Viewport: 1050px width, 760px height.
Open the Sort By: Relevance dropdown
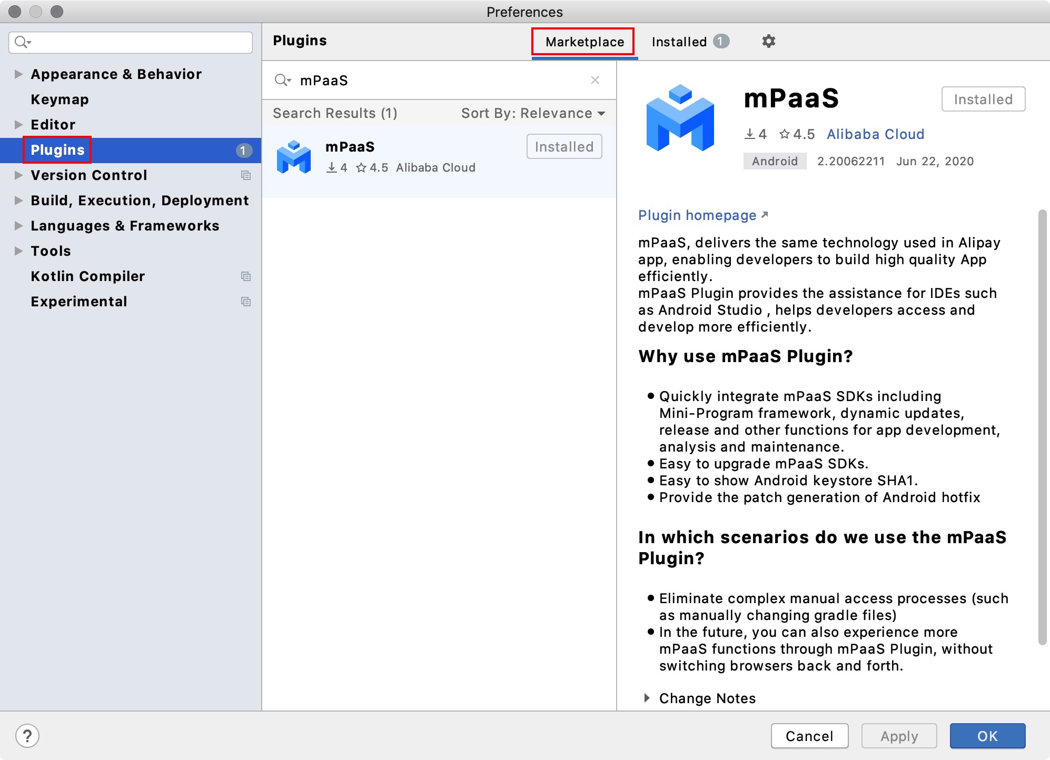click(x=533, y=113)
